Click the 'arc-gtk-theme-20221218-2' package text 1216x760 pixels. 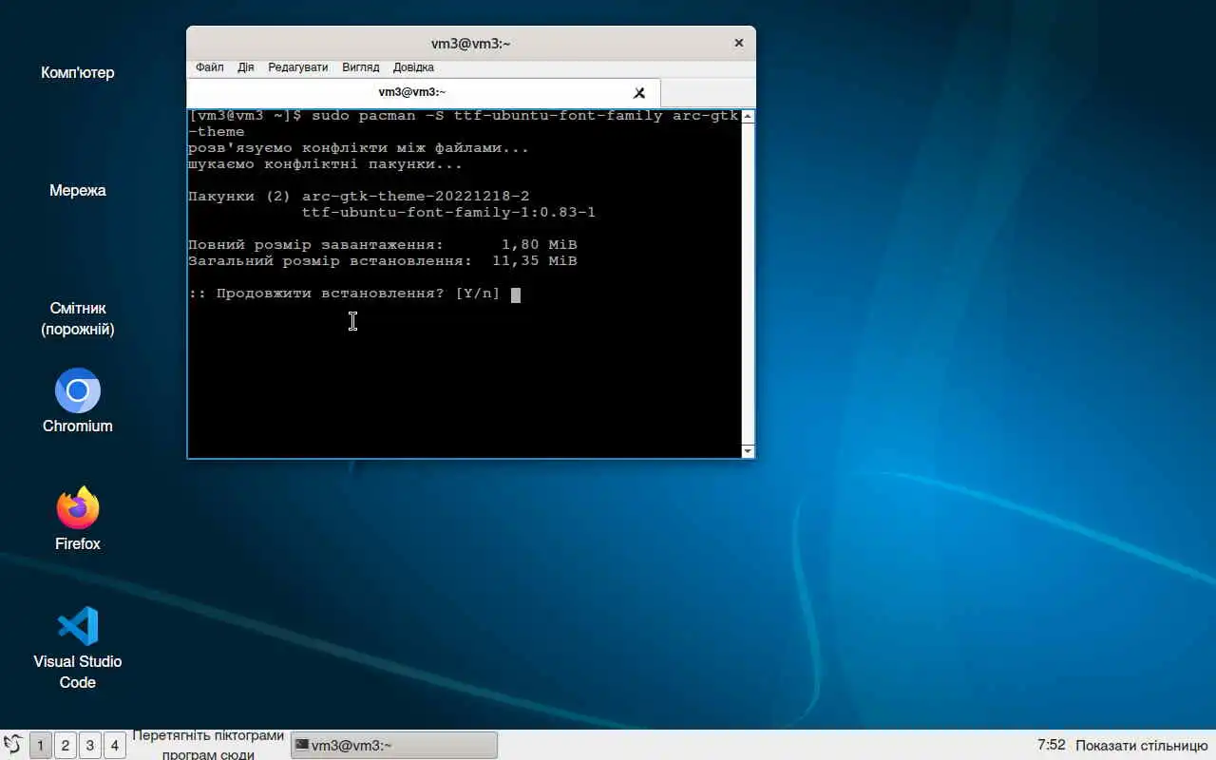click(x=416, y=196)
